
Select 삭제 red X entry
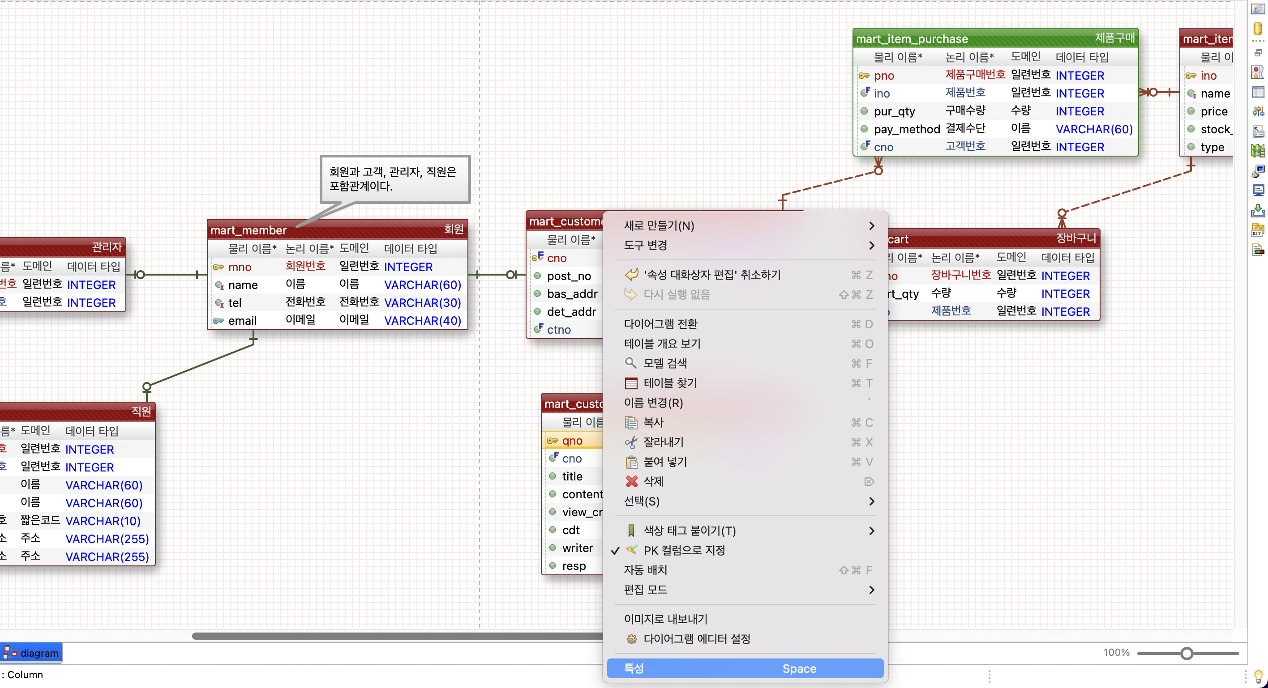coord(745,481)
